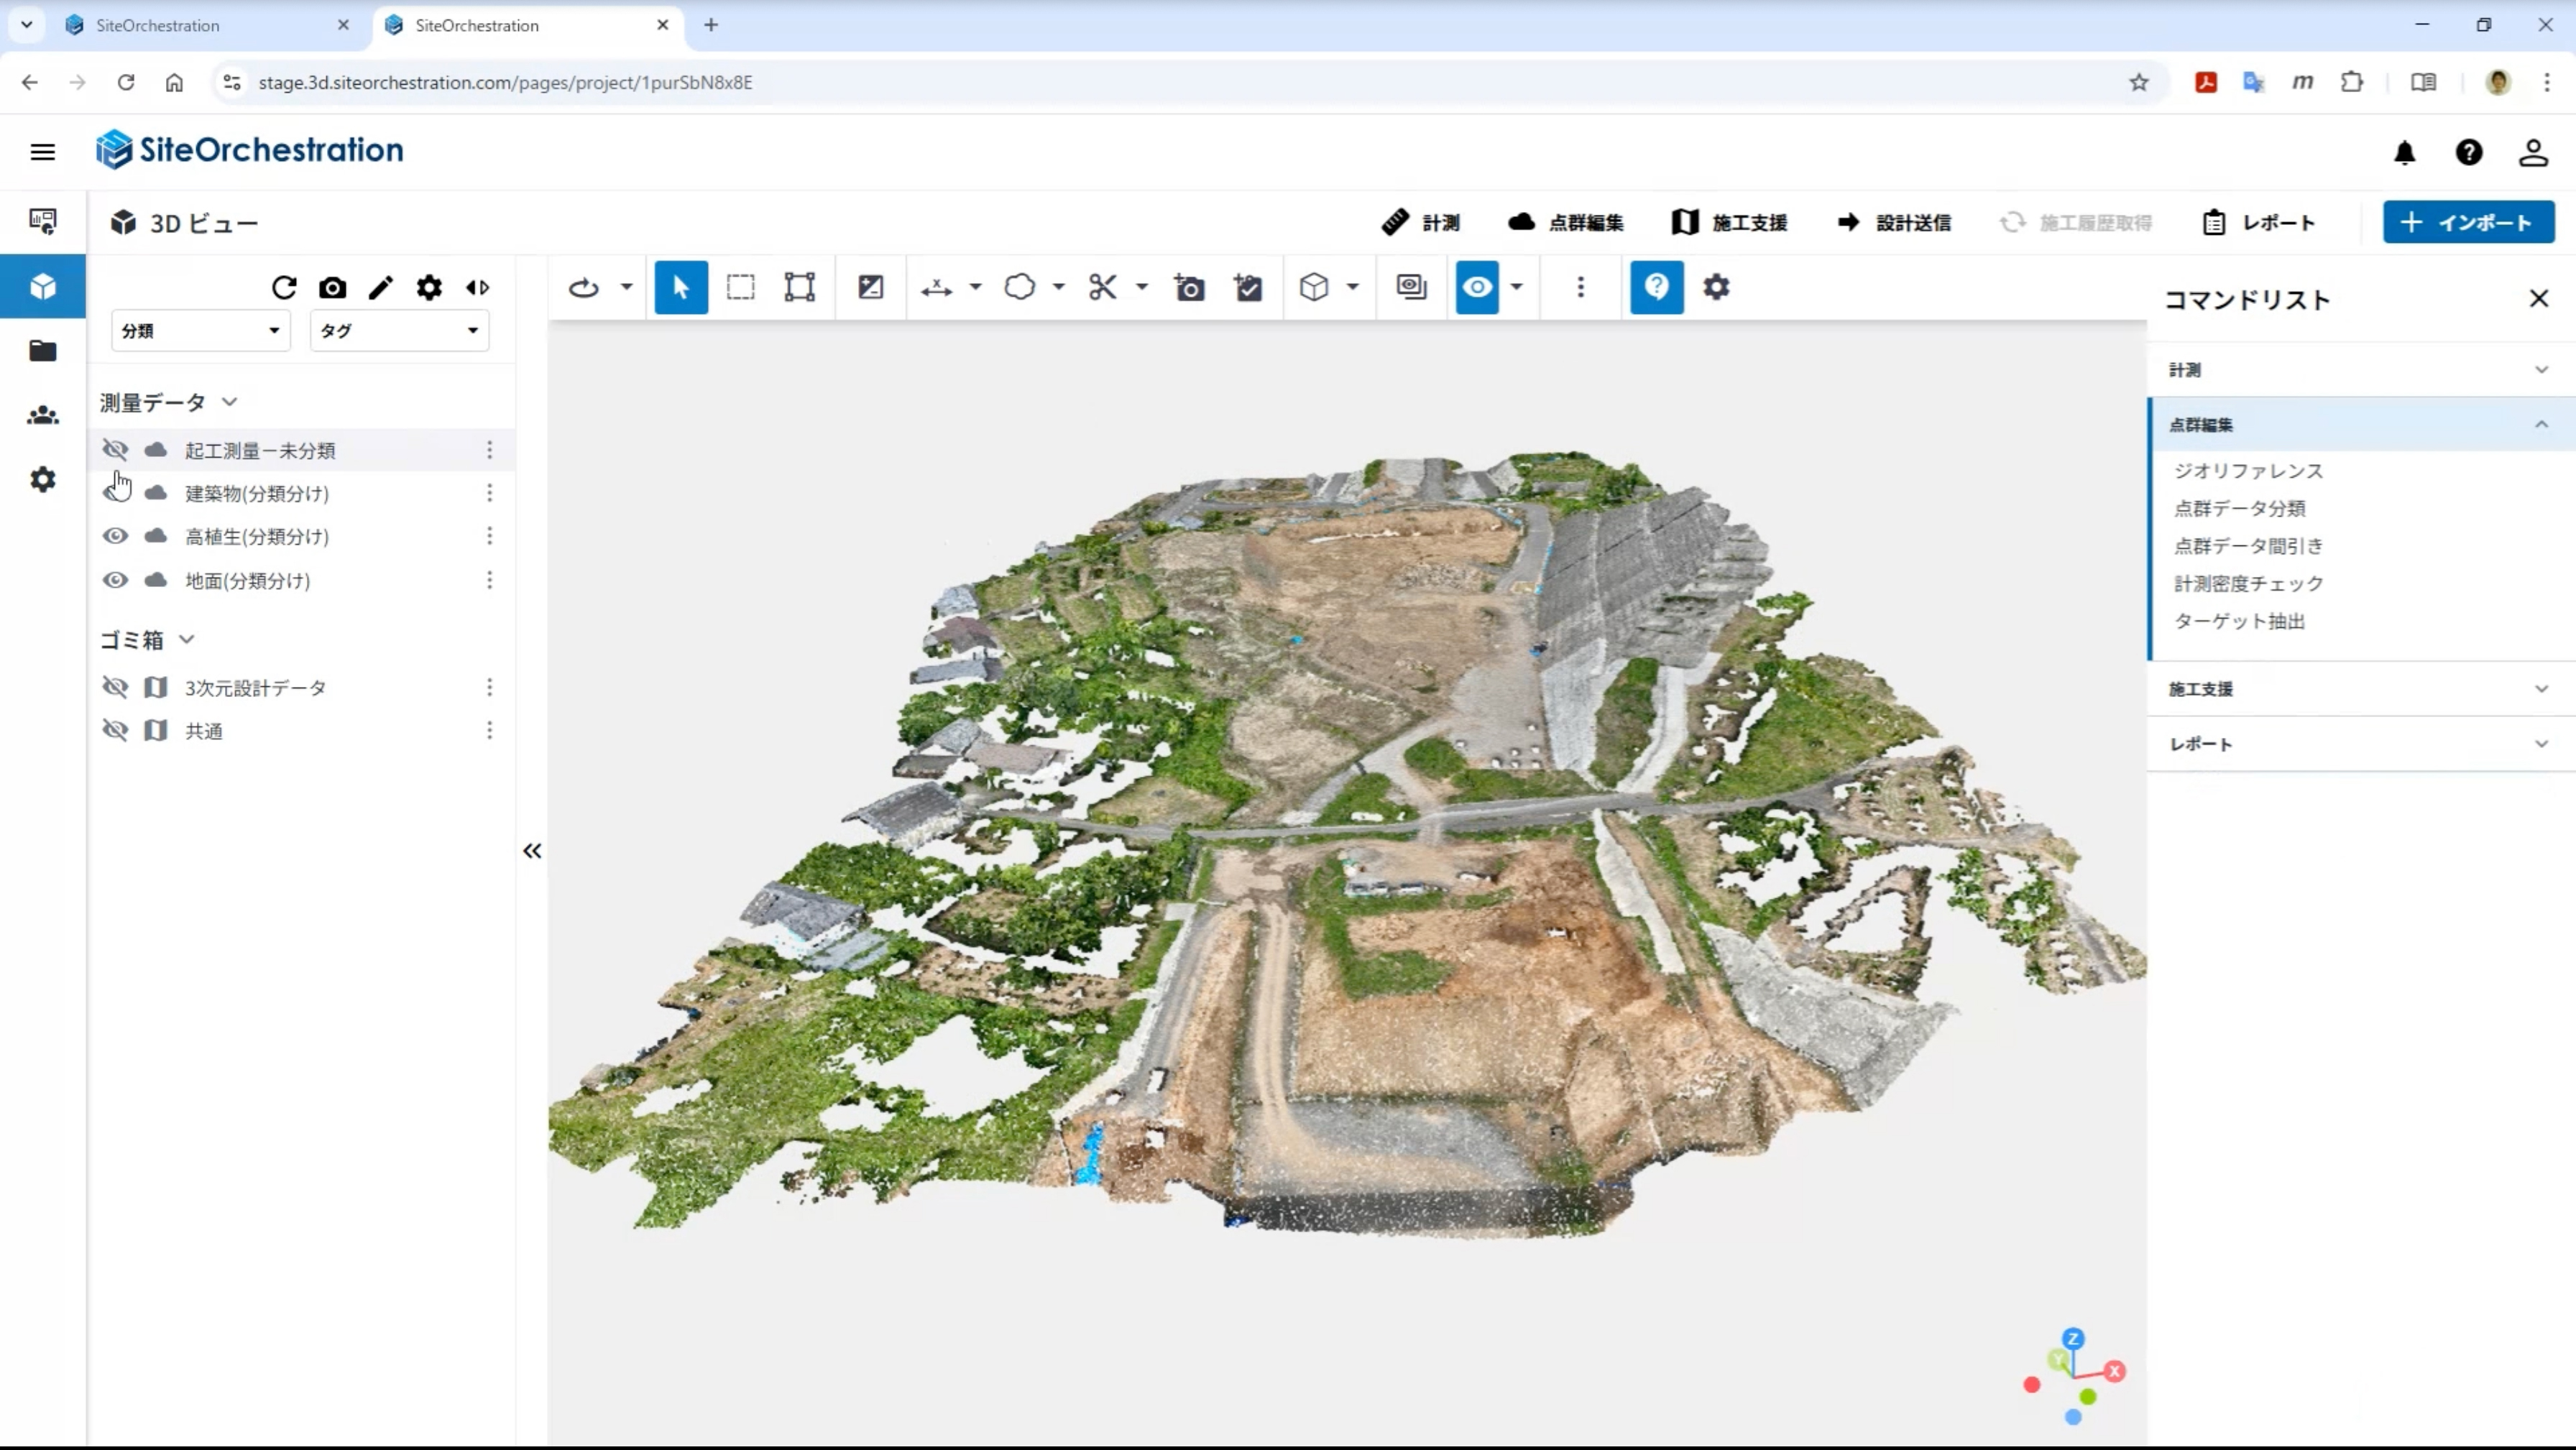The width and height of the screenshot is (2576, 1450).
Task: Open the タグ dropdown
Action: tap(399, 331)
